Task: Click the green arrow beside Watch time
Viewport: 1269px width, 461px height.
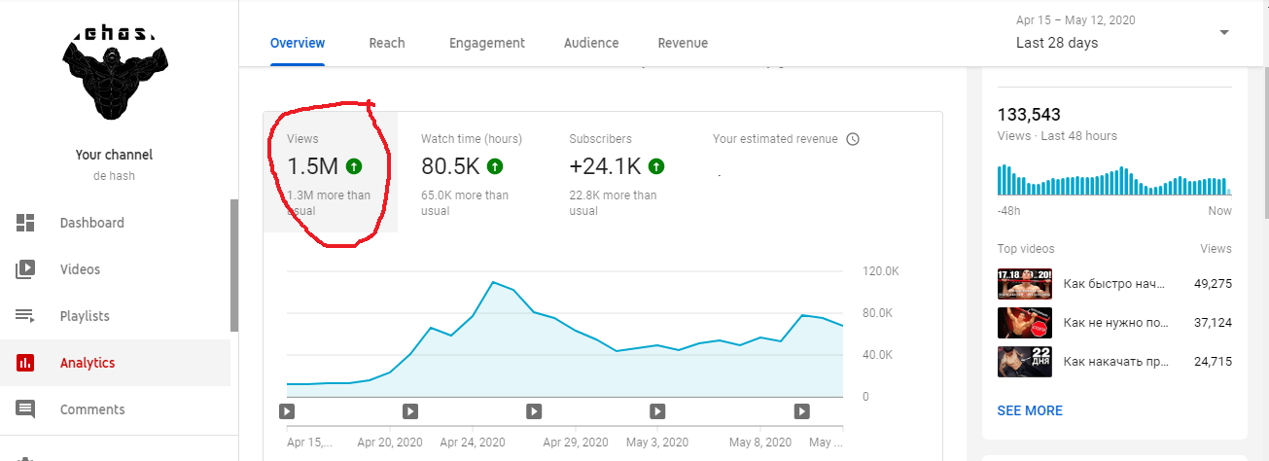Action: (495, 166)
